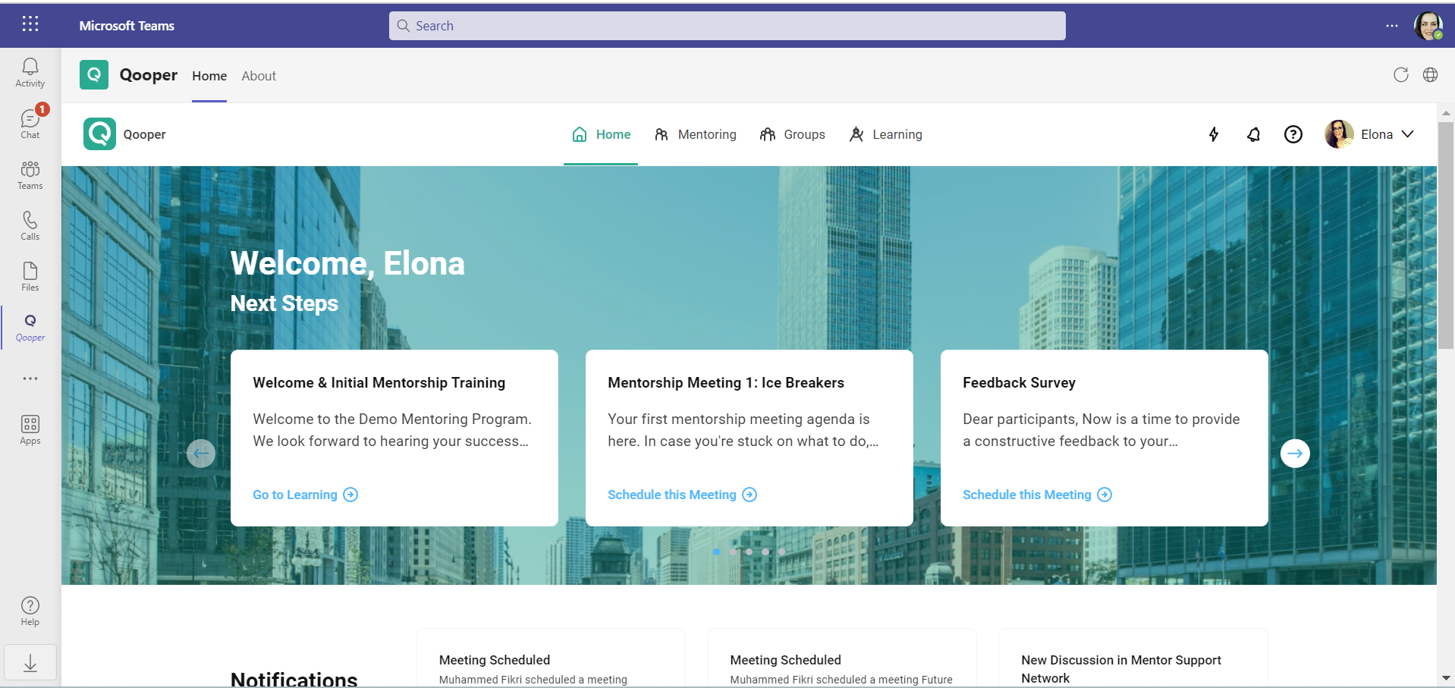Click the Teams search field

pyautogui.click(x=727, y=26)
